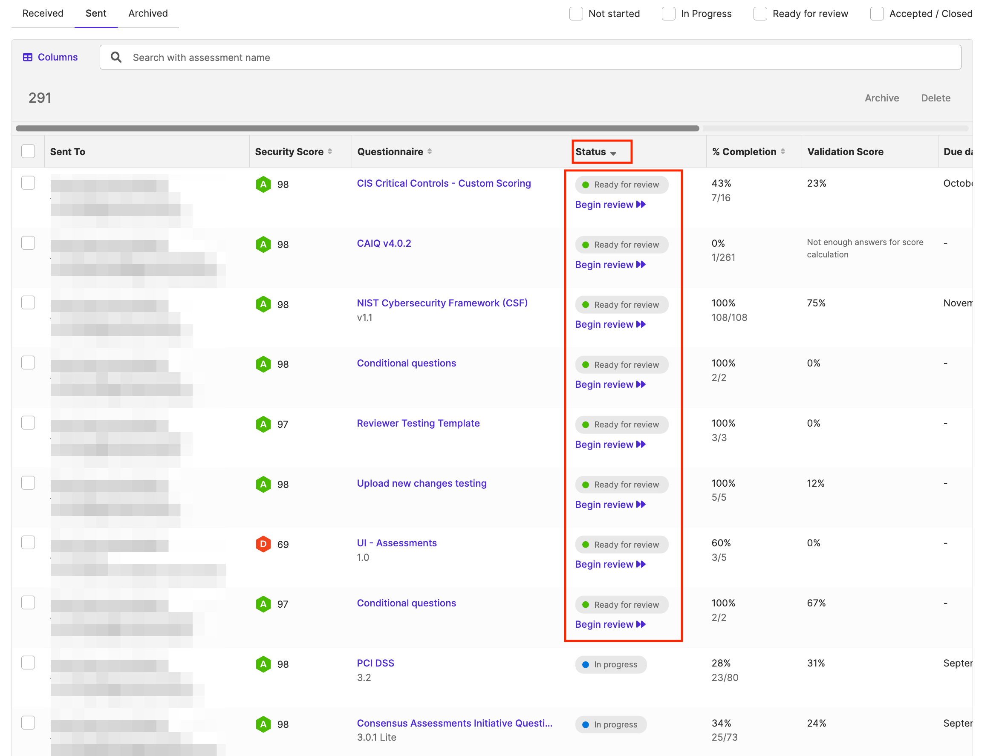Click D grade badge for UI - Assessments row
This screenshot has width=999, height=756.
[x=263, y=544]
